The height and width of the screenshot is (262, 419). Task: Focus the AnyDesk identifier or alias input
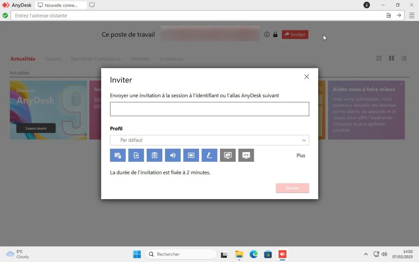tap(209, 109)
